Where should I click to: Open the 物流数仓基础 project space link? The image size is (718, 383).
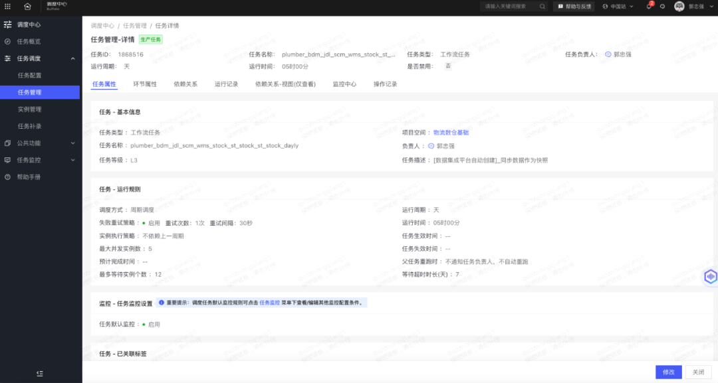coord(451,133)
